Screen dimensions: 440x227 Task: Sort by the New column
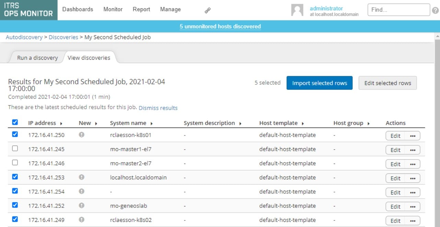pyautogui.click(x=88, y=123)
